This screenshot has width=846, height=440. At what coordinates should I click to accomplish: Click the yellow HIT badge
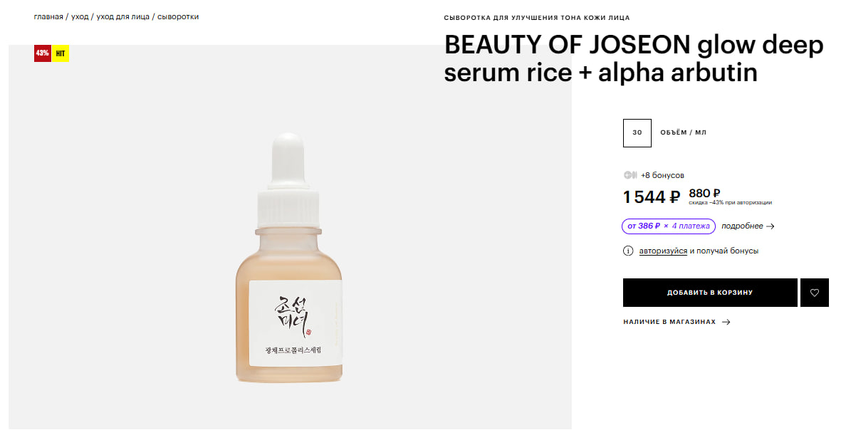pos(61,53)
